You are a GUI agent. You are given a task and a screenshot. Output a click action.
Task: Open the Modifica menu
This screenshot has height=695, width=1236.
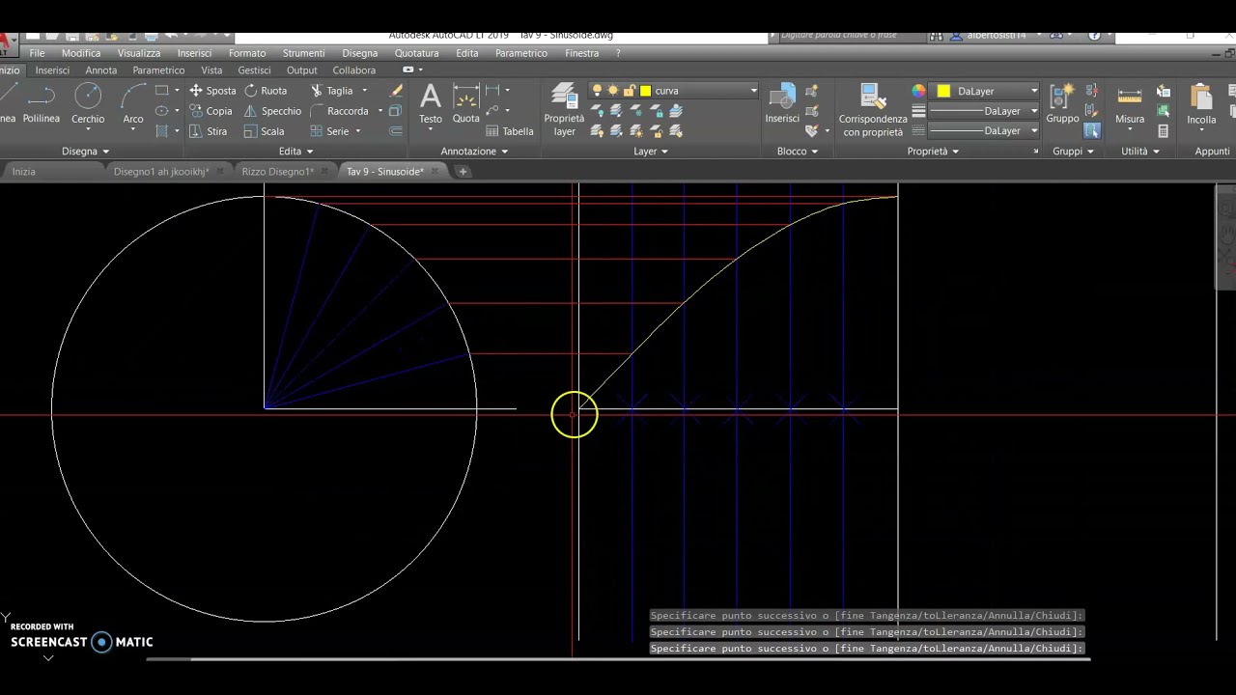tap(81, 53)
